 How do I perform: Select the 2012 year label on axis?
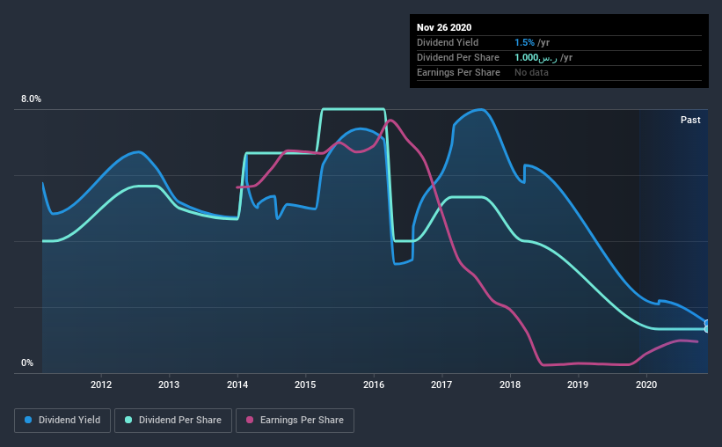click(101, 385)
